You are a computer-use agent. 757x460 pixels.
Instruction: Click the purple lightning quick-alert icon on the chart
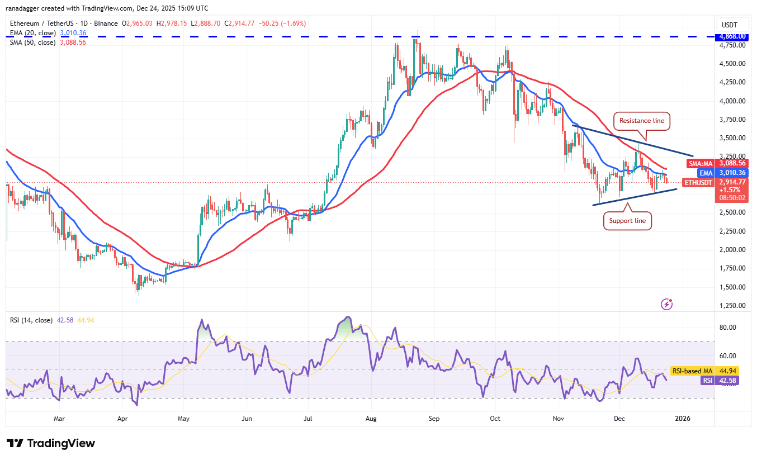click(666, 303)
